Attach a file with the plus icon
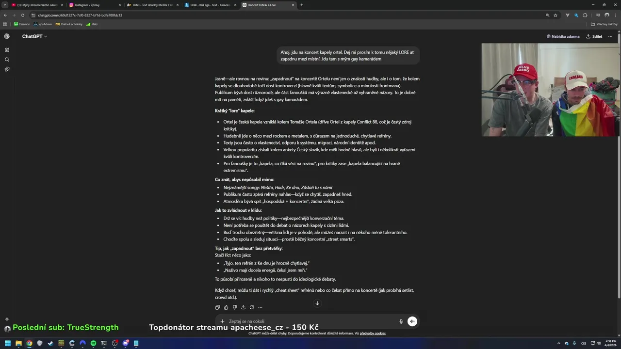 tap(222, 321)
